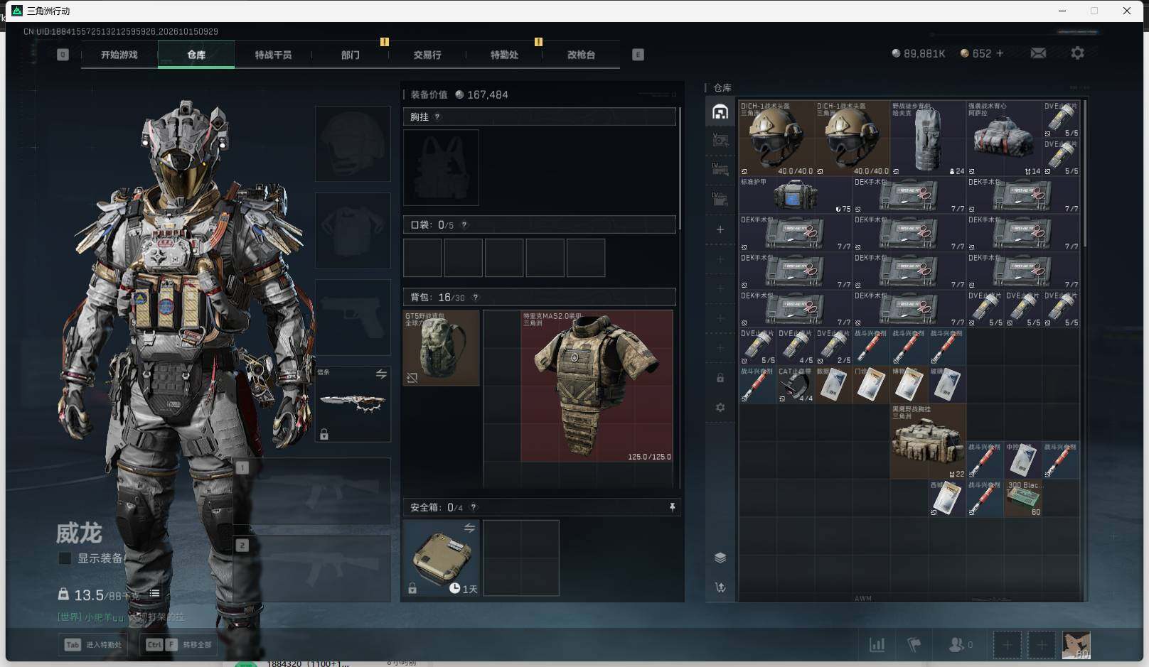Toggle the 显示装备 checkbox
The image size is (1149, 667).
(x=65, y=558)
